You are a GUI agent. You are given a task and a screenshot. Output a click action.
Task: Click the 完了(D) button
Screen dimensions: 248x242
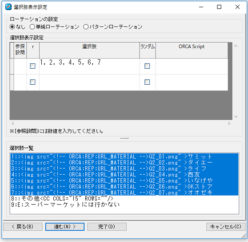pyautogui.click(x=107, y=226)
